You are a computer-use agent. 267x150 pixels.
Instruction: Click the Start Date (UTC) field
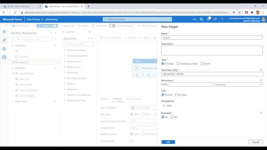[x=212, y=74]
